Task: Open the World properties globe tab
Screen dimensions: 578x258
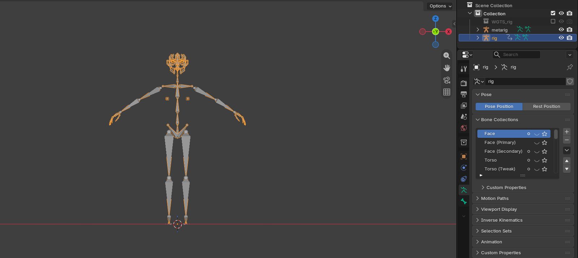Action: [464, 128]
